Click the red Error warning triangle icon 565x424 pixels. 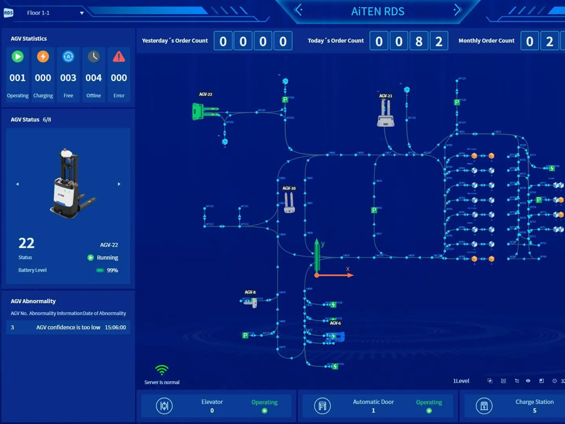pyautogui.click(x=119, y=56)
